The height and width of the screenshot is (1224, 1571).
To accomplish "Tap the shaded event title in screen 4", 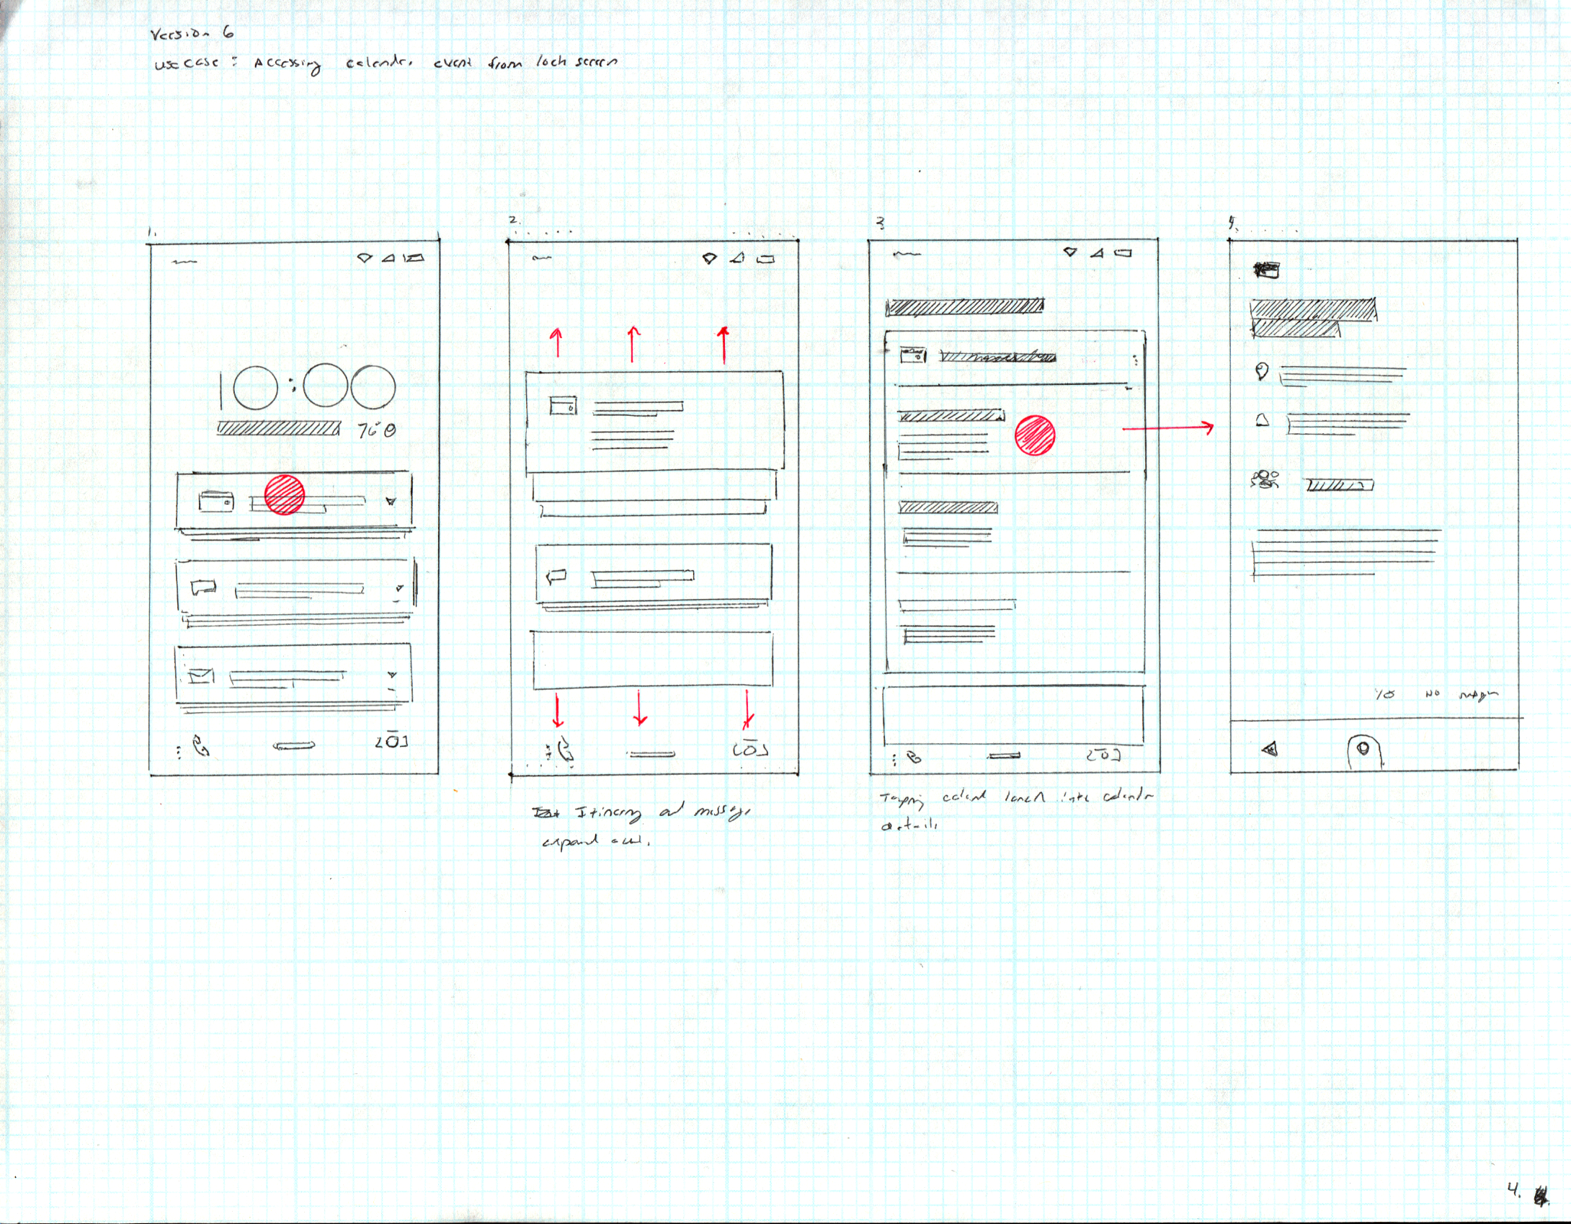I will pos(1313,319).
